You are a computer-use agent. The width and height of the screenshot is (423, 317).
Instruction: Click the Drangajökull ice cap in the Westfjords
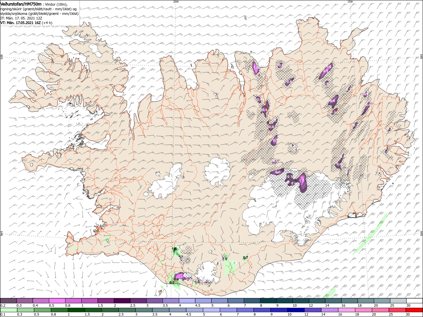click(x=96, y=50)
